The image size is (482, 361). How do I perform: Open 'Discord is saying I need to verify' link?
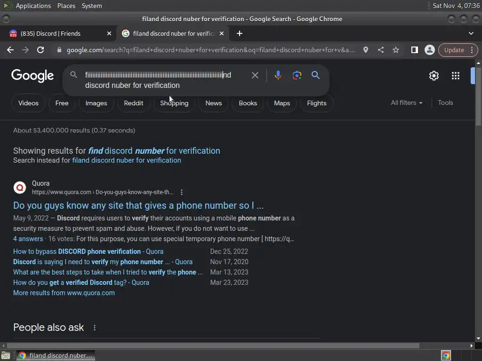coord(103,262)
